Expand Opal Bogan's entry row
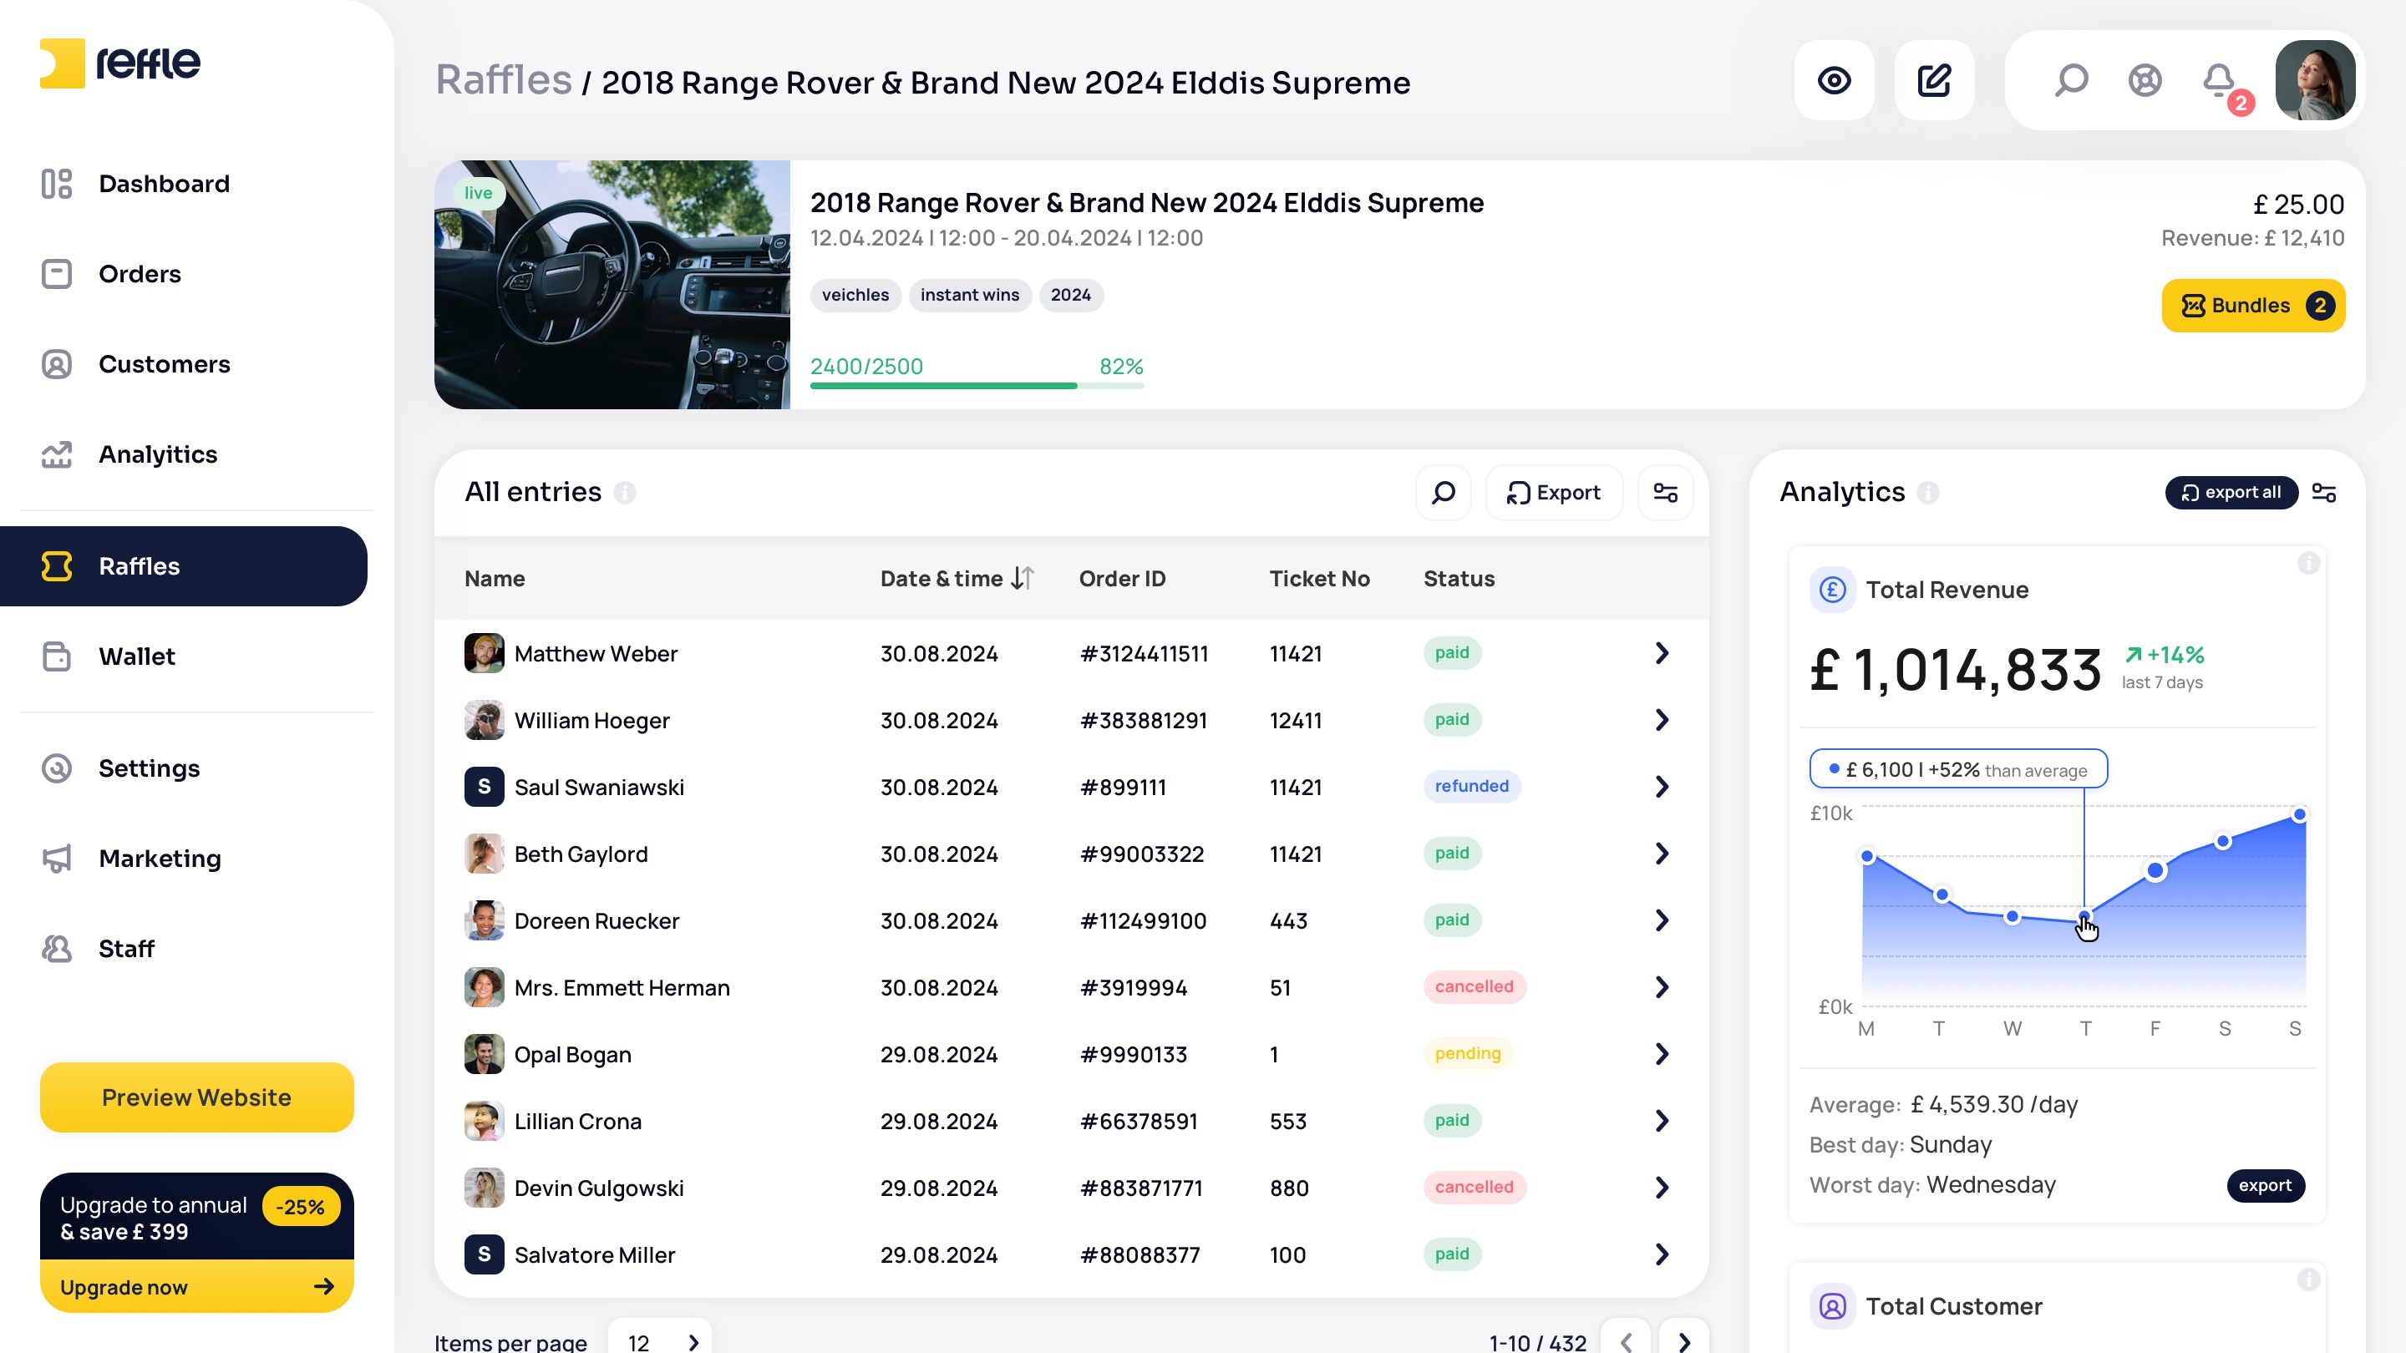 pyautogui.click(x=1662, y=1054)
